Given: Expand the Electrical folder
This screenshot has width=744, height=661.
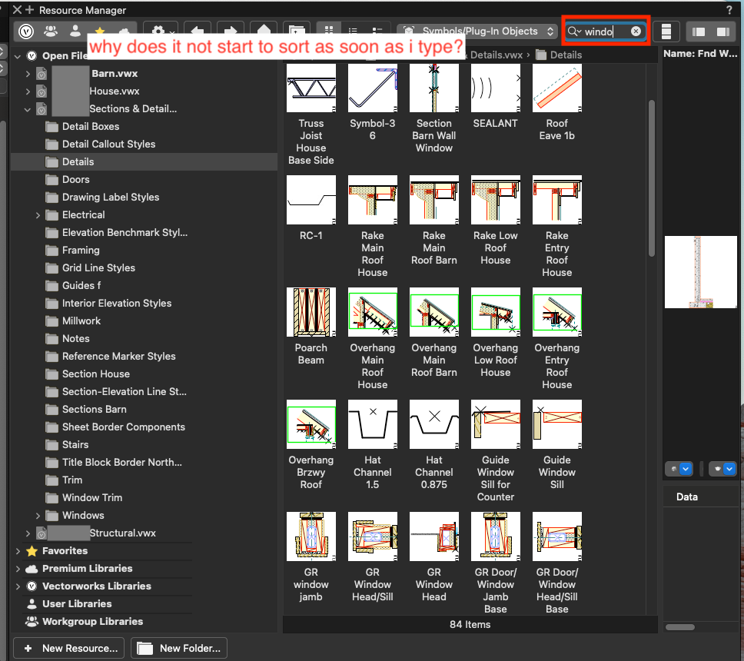Looking at the screenshot, I should 38,215.
